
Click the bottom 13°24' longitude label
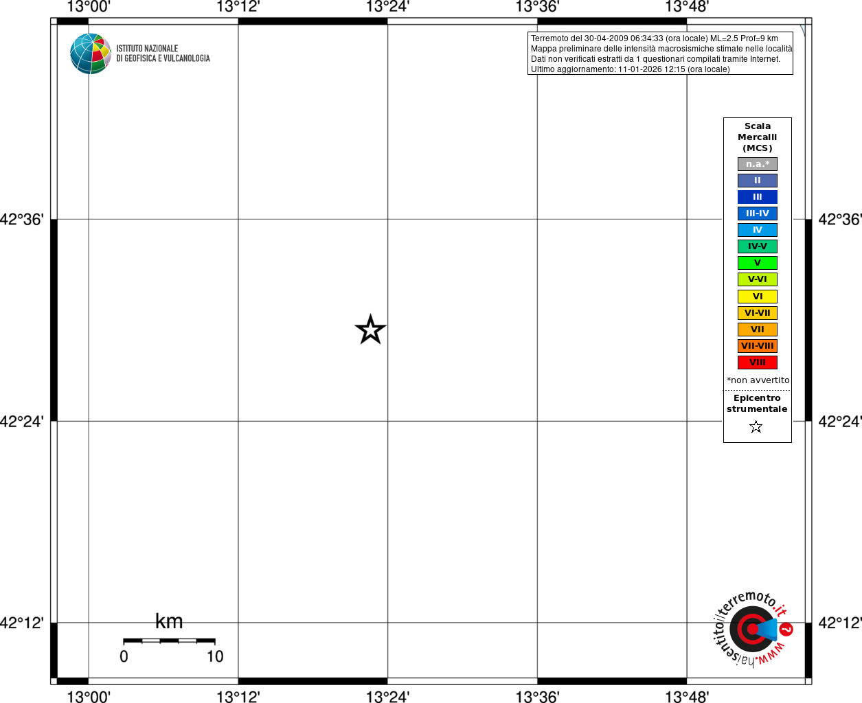click(388, 697)
